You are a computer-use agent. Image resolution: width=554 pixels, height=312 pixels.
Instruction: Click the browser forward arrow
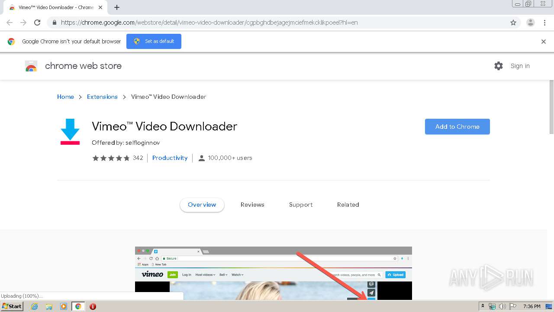(23, 23)
